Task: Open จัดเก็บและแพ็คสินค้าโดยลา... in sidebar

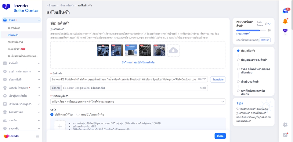Action: (x=23, y=56)
